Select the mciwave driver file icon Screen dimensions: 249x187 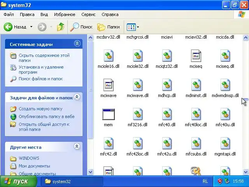pyautogui.click(x=109, y=85)
